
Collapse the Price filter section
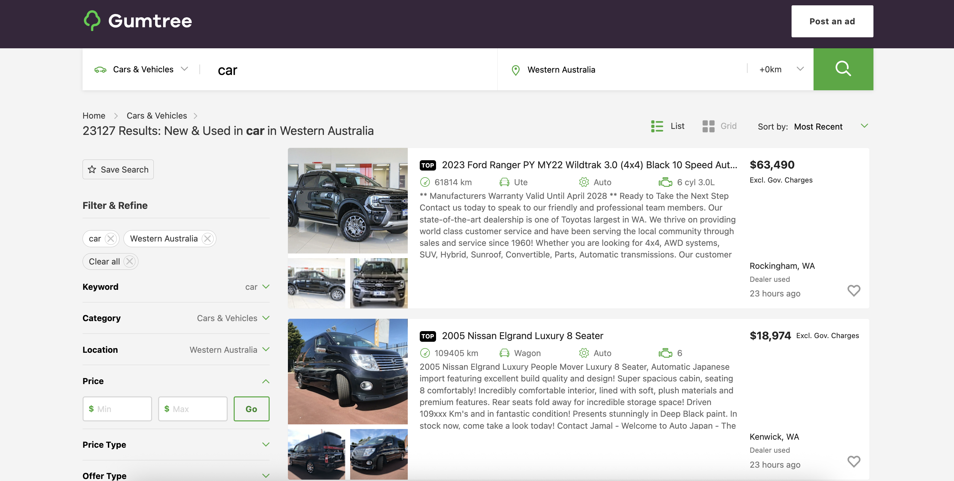pyautogui.click(x=266, y=381)
